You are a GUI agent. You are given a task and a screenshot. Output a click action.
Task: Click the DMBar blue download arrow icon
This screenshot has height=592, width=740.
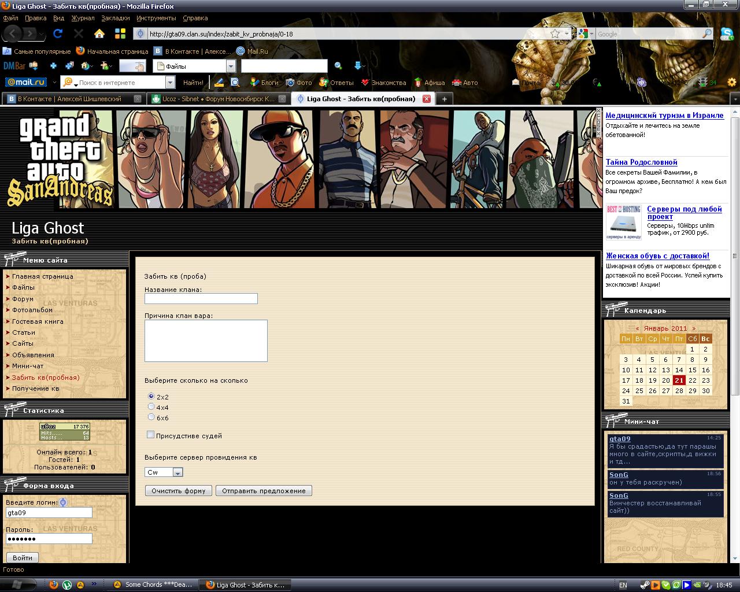[x=357, y=66]
